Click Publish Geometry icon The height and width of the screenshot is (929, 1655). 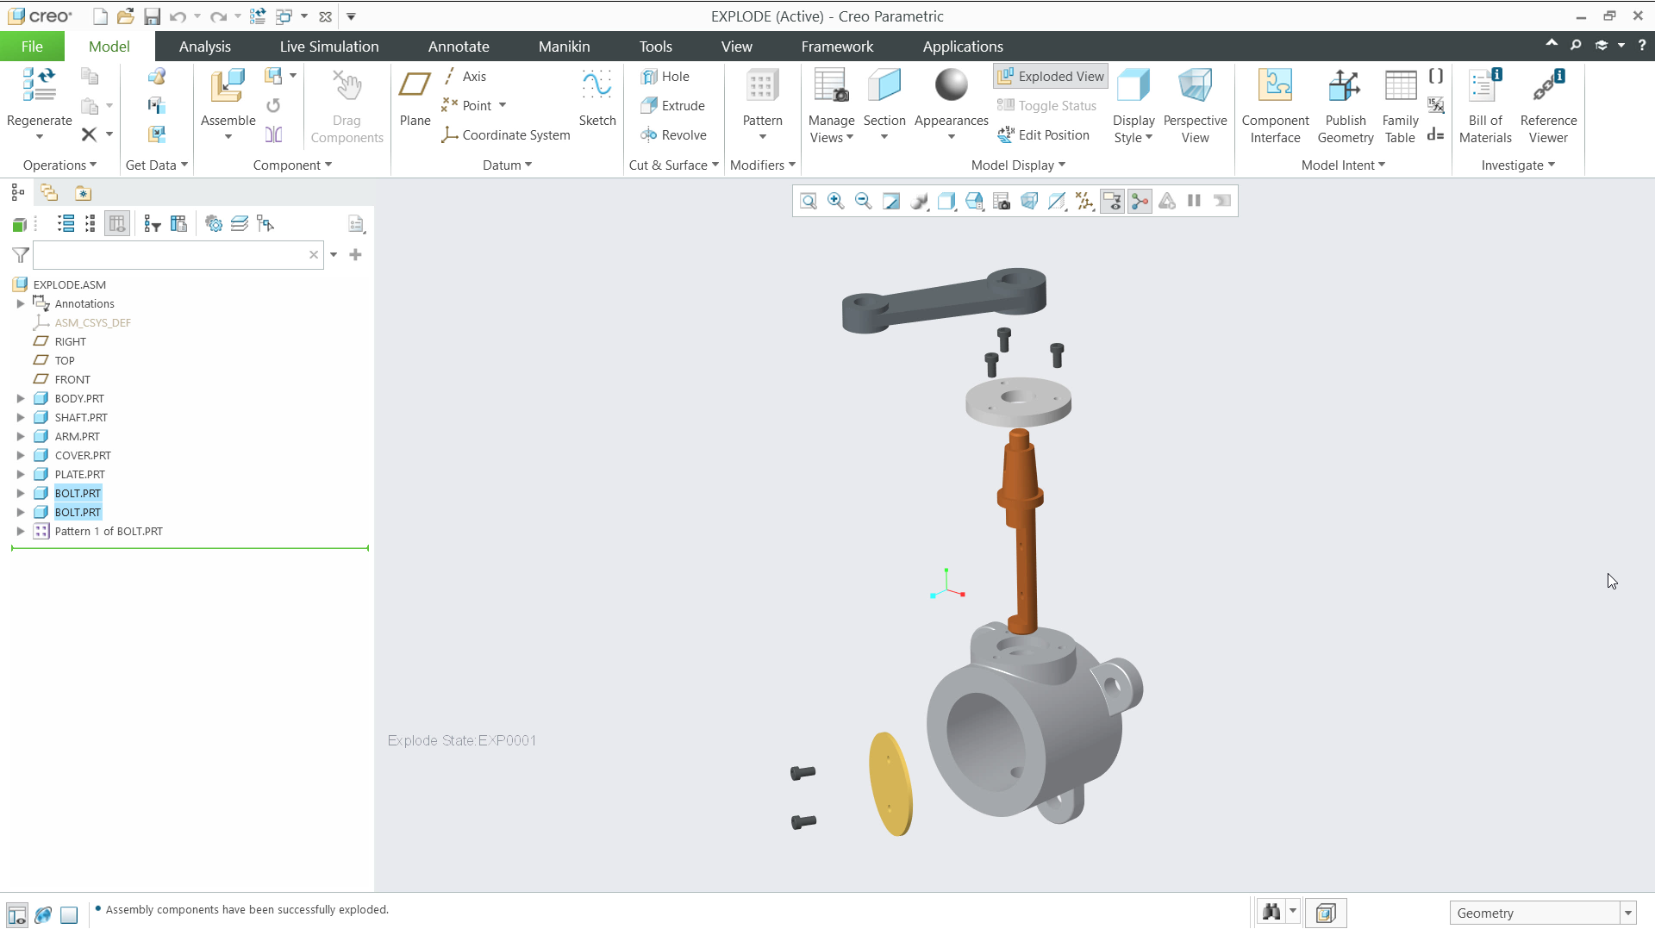tap(1345, 85)
